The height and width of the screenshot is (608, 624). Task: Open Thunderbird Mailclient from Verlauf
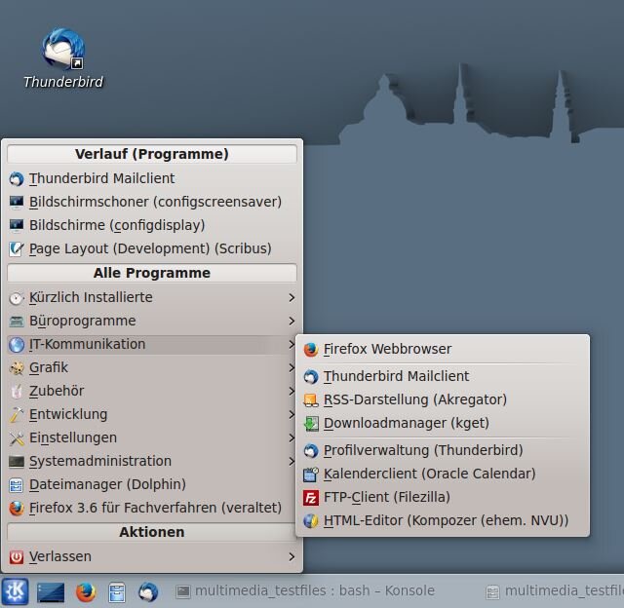coord(152,178)
